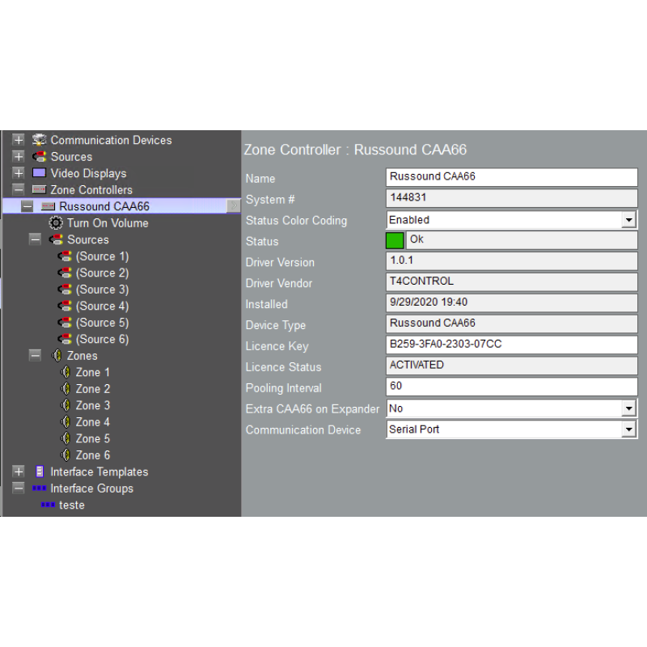This screenshot has height=647, width=647.
Task: Select the (Source 3) tree item
Action: point(103,290)
